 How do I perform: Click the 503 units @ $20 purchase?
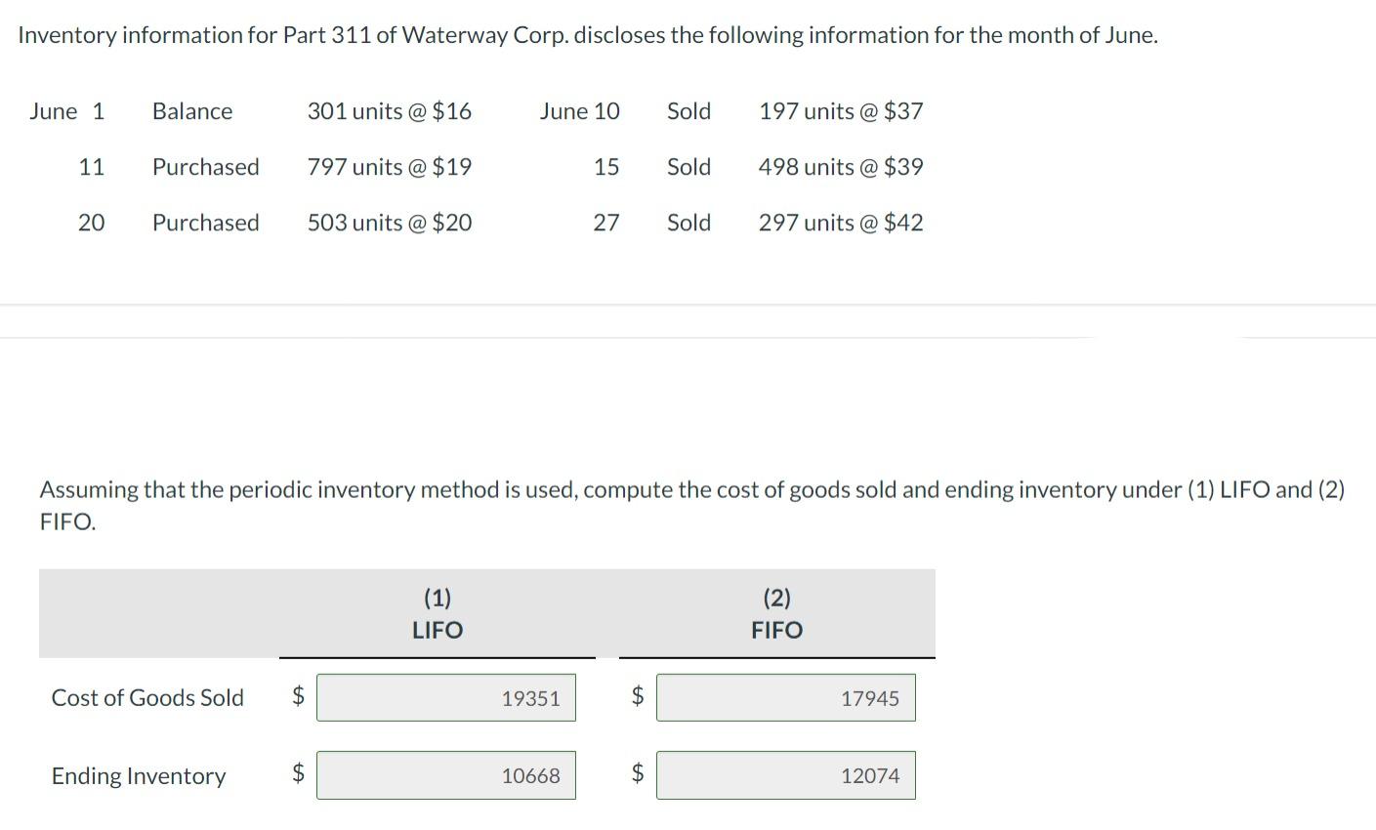[389, 223]
